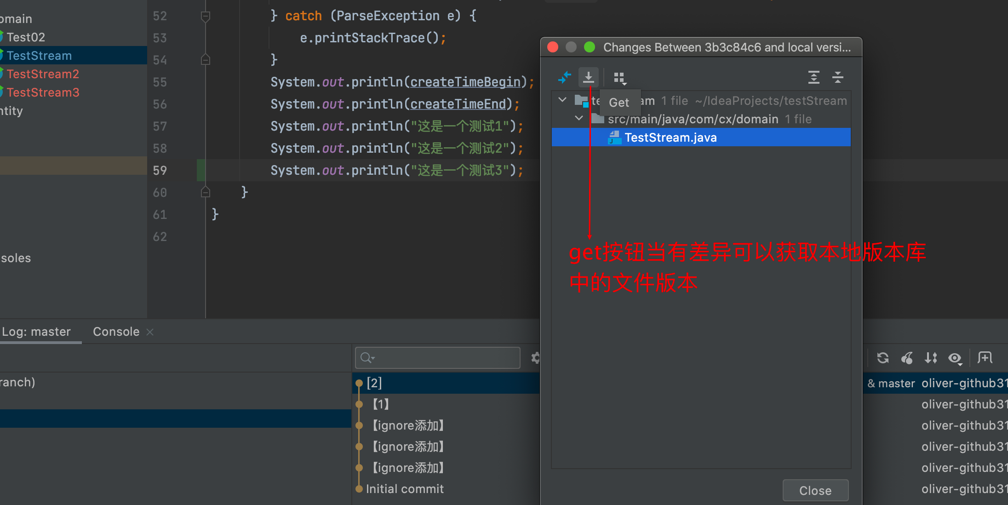Viewport: 1008px width, 505px height.
Task: Open TestStream3 in project tree
Action: pyautogui.click(x=43, y=92)
